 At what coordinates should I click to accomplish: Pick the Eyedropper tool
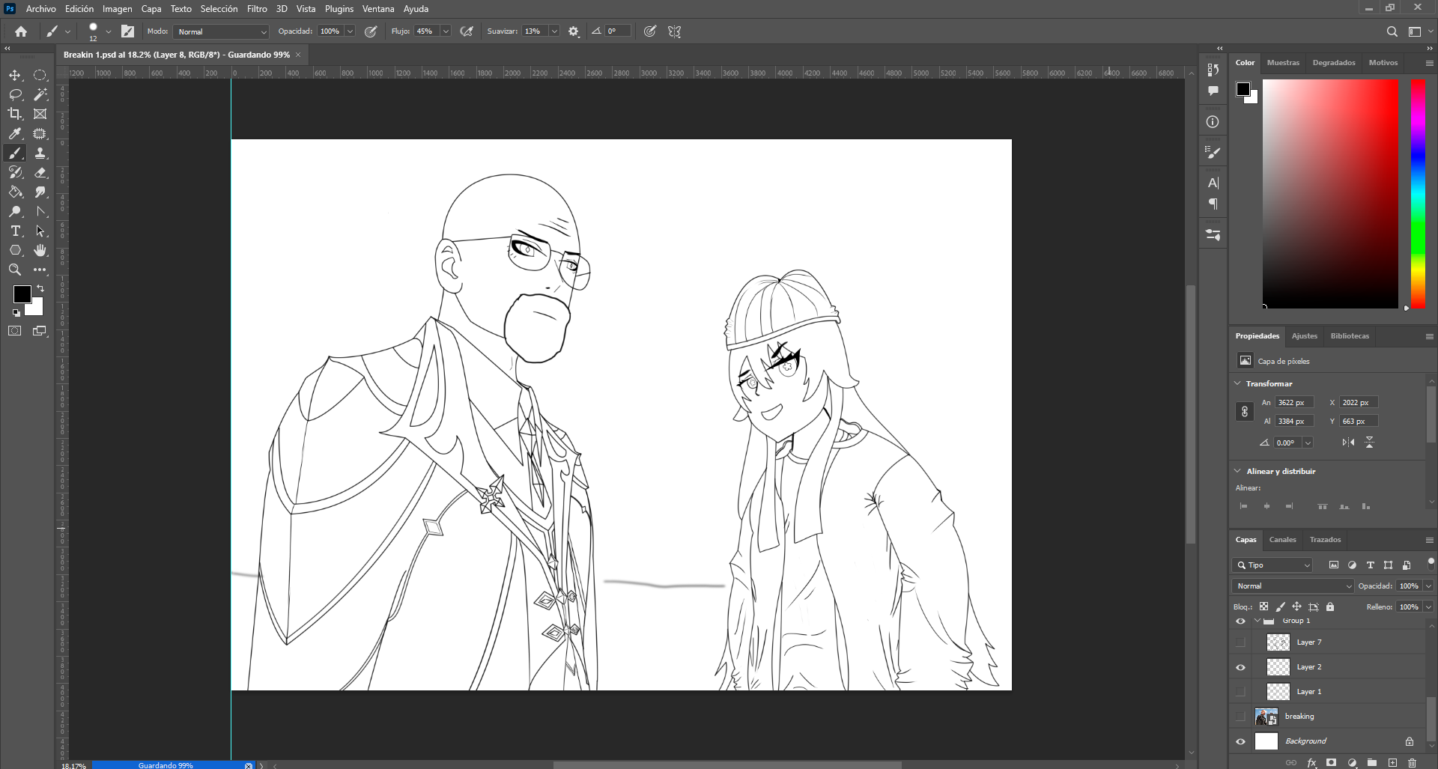[15, 133]
